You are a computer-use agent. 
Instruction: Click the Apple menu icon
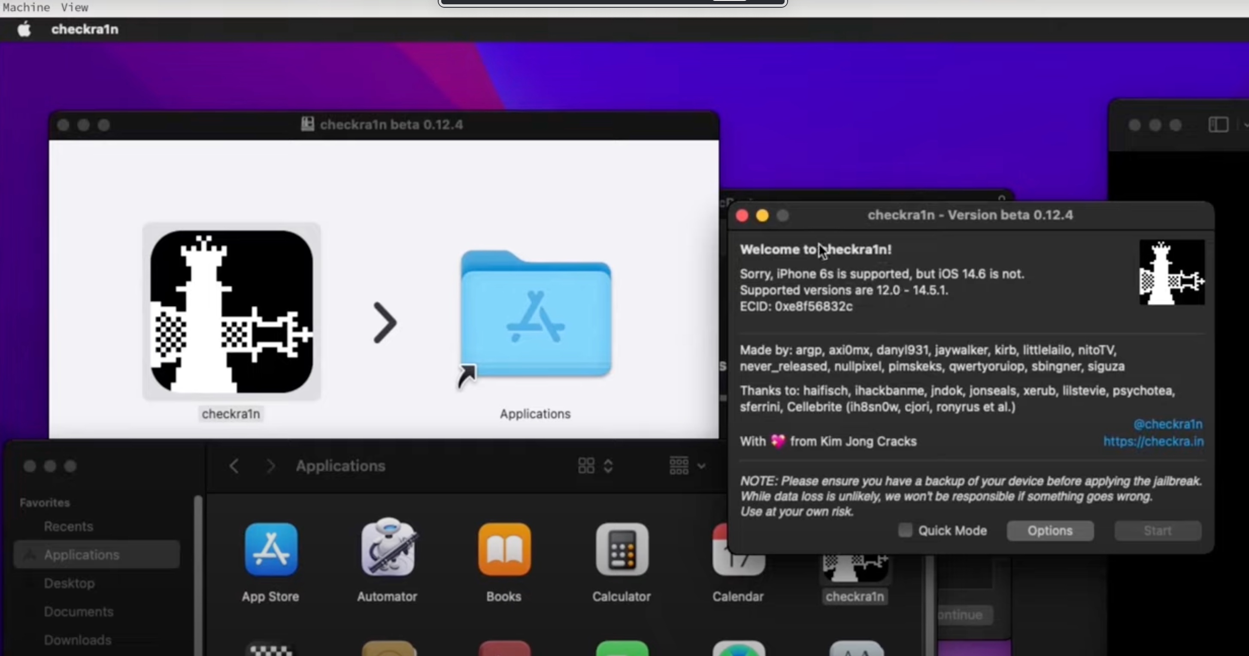pyautogui.click(x=24, y=29)
